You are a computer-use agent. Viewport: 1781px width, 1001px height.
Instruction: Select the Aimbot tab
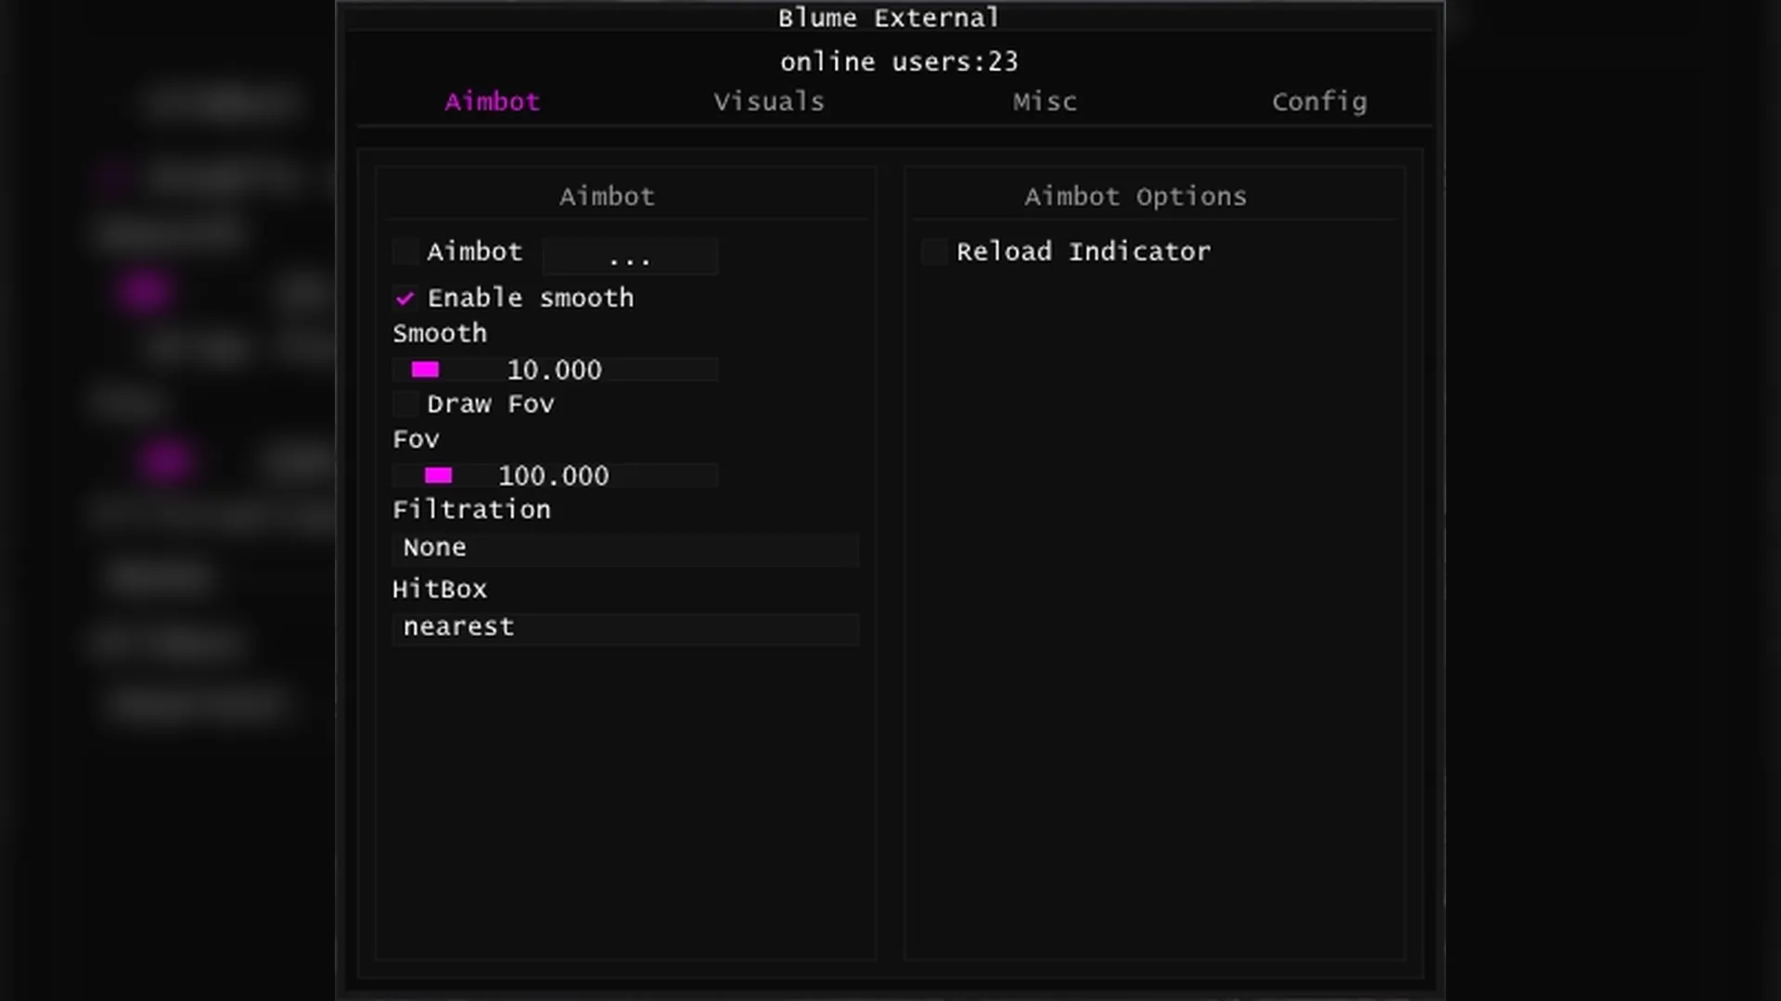tap(492, 102)
